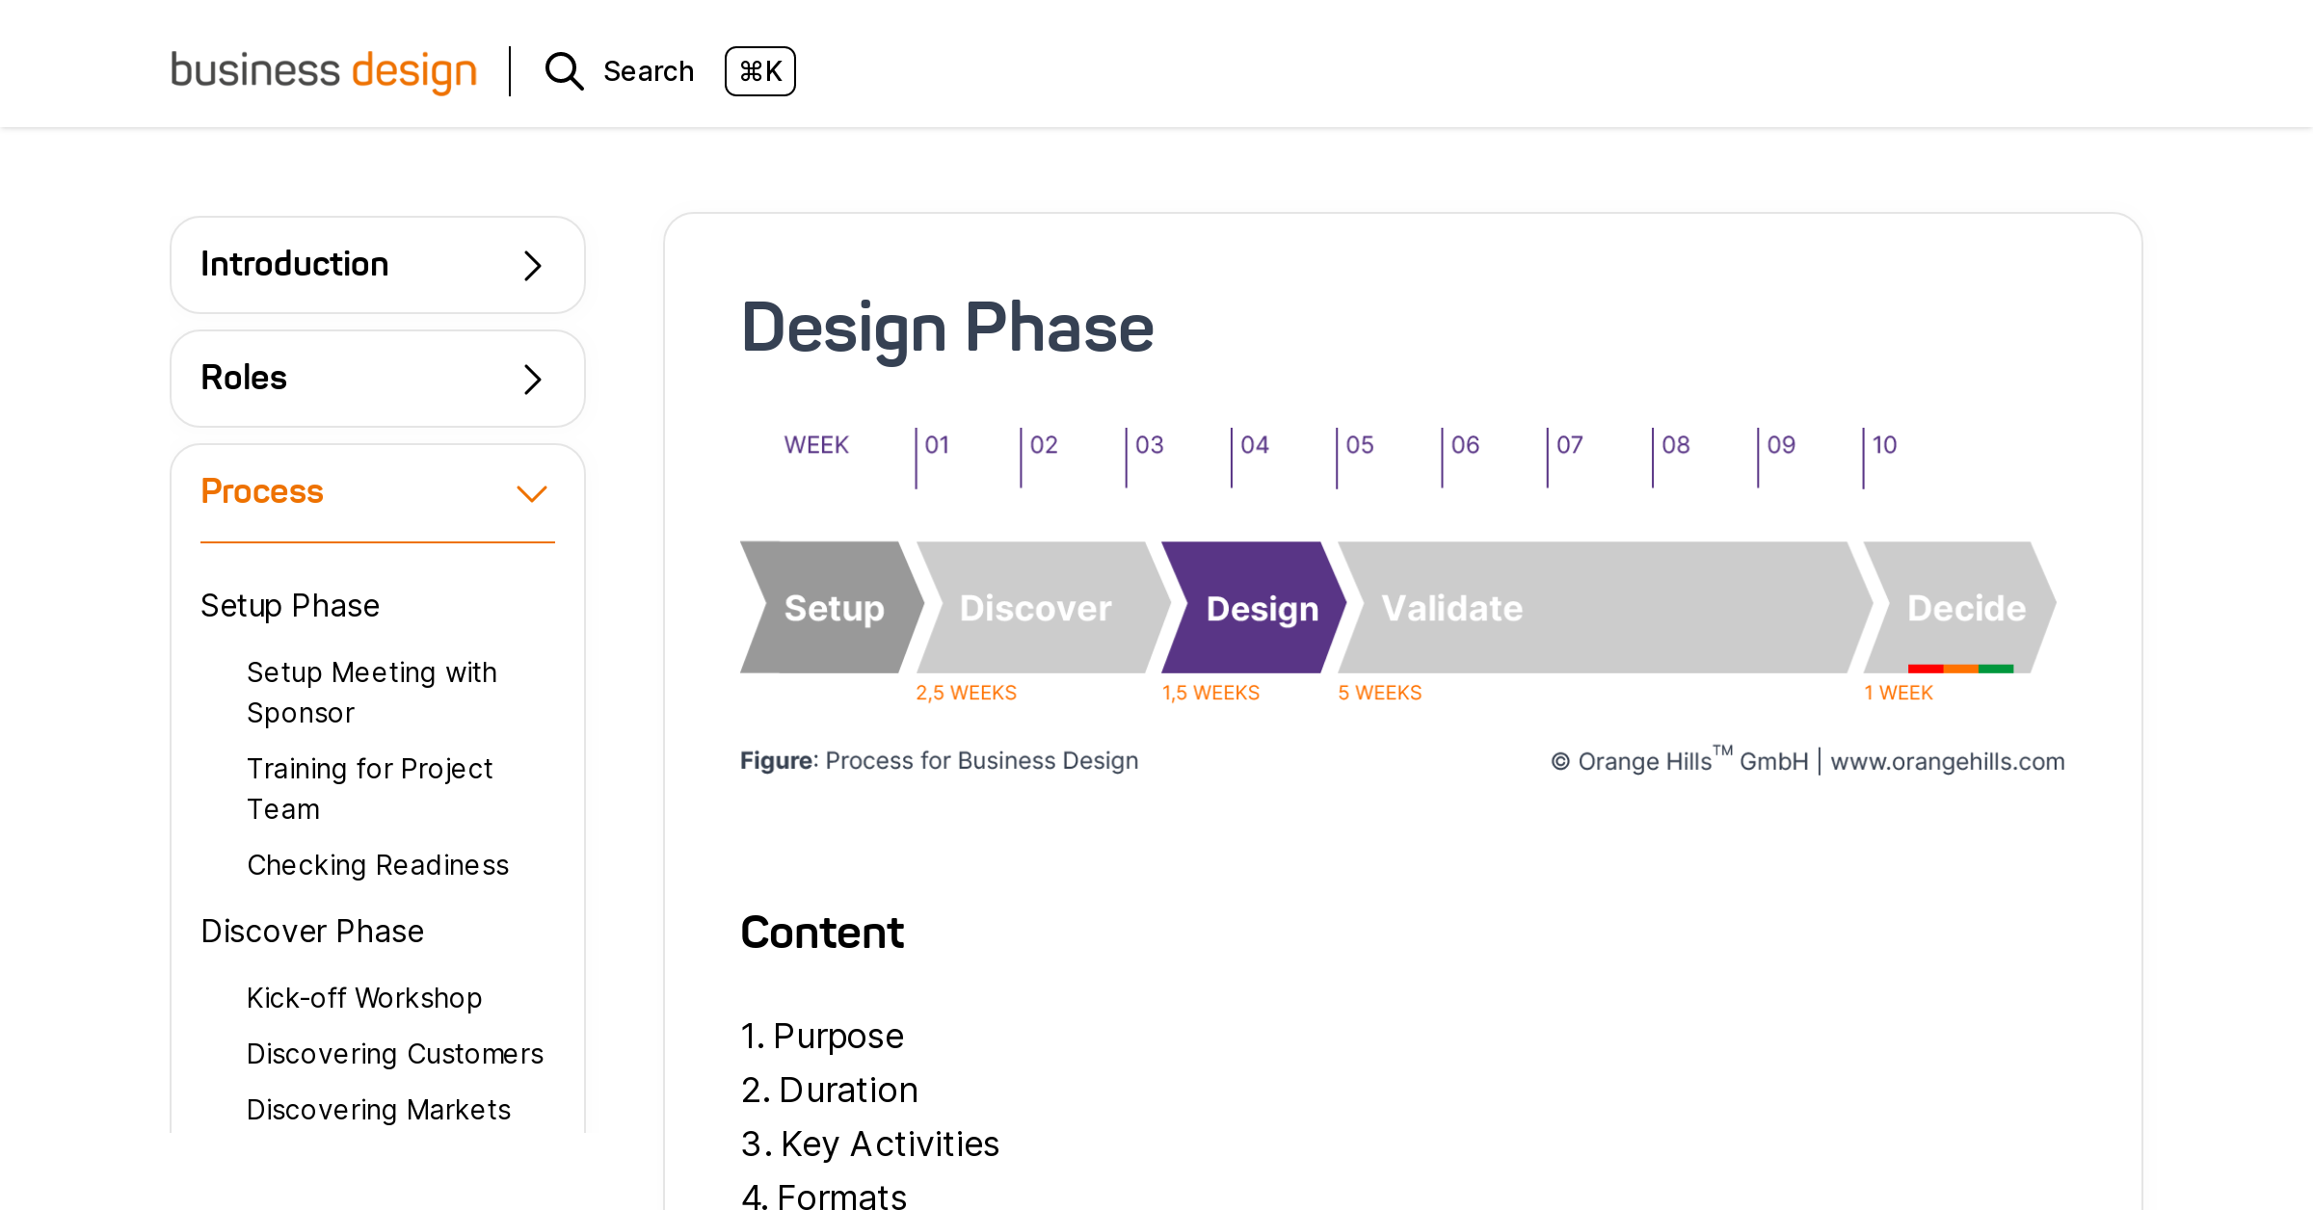The height and width of the screenshot is (1210, 2313).
Task: Click the business design logo
Action: (x=324, y=69)
